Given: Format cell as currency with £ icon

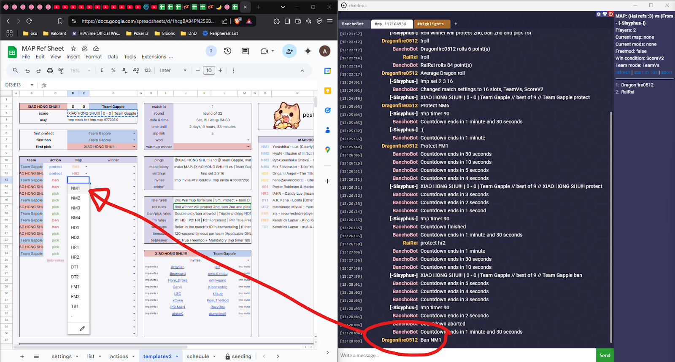Looking at the screenshot, I should tap(102, 70).
